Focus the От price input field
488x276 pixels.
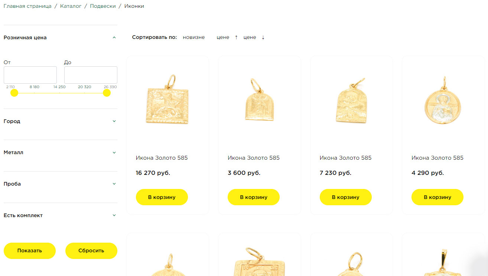30,75
